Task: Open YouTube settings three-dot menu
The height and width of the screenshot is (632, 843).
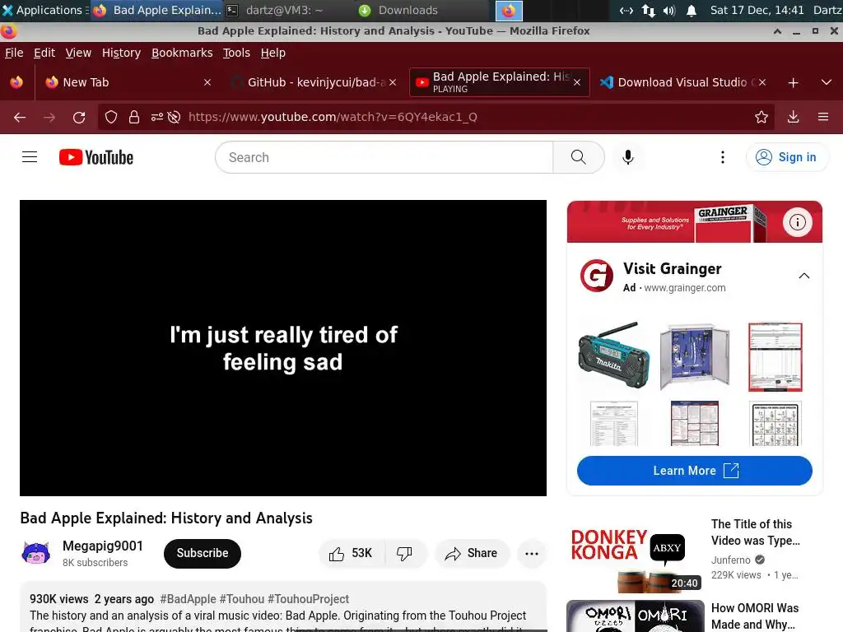Action: pos(723,157)
